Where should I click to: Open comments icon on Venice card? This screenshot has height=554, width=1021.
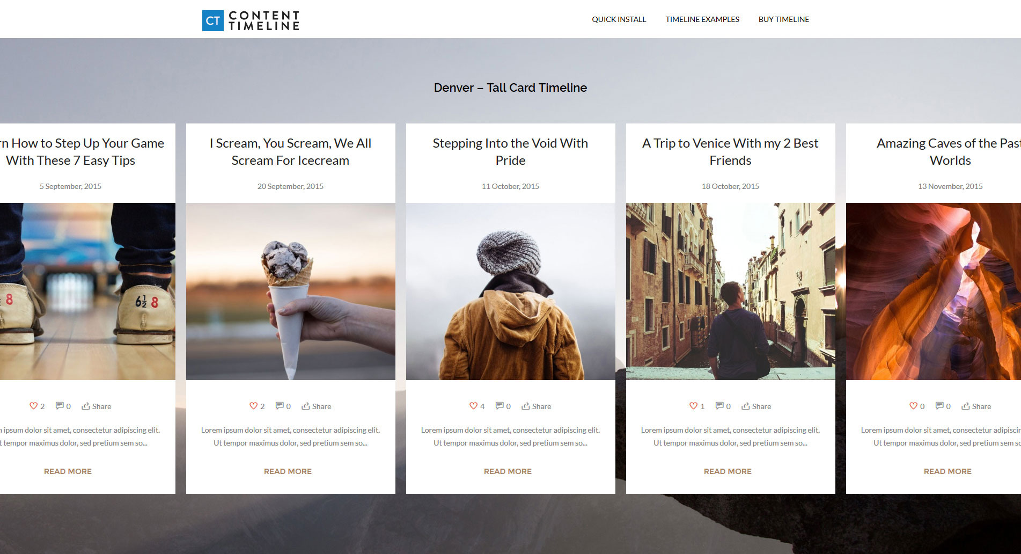[719, 406]
